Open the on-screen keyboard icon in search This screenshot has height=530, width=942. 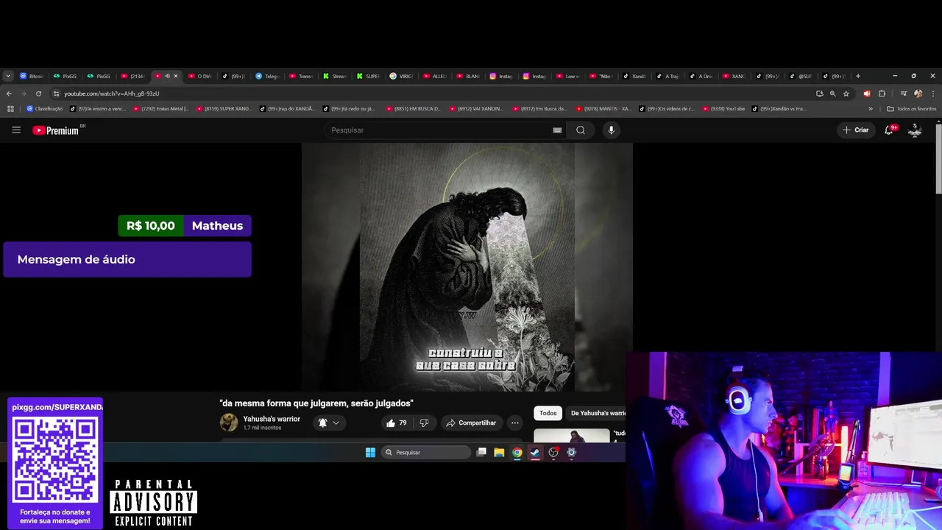tap(557, 130)
